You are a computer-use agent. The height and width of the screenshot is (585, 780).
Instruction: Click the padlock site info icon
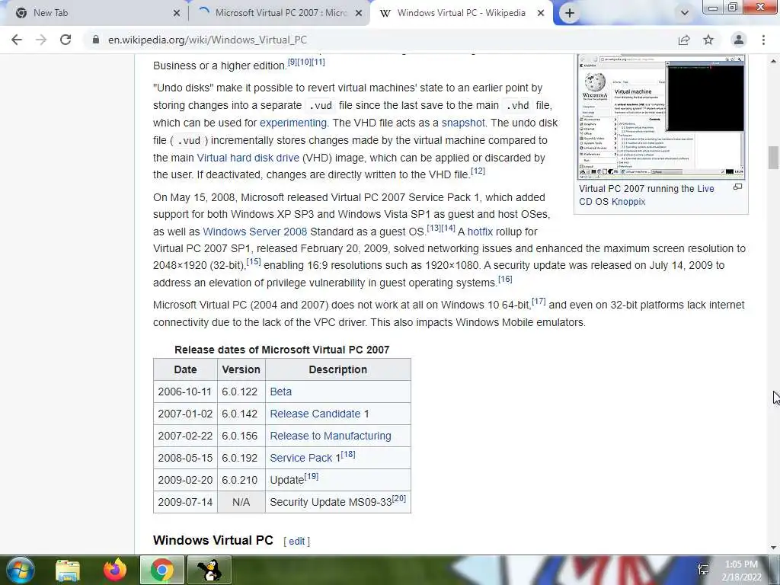(95, 40)
